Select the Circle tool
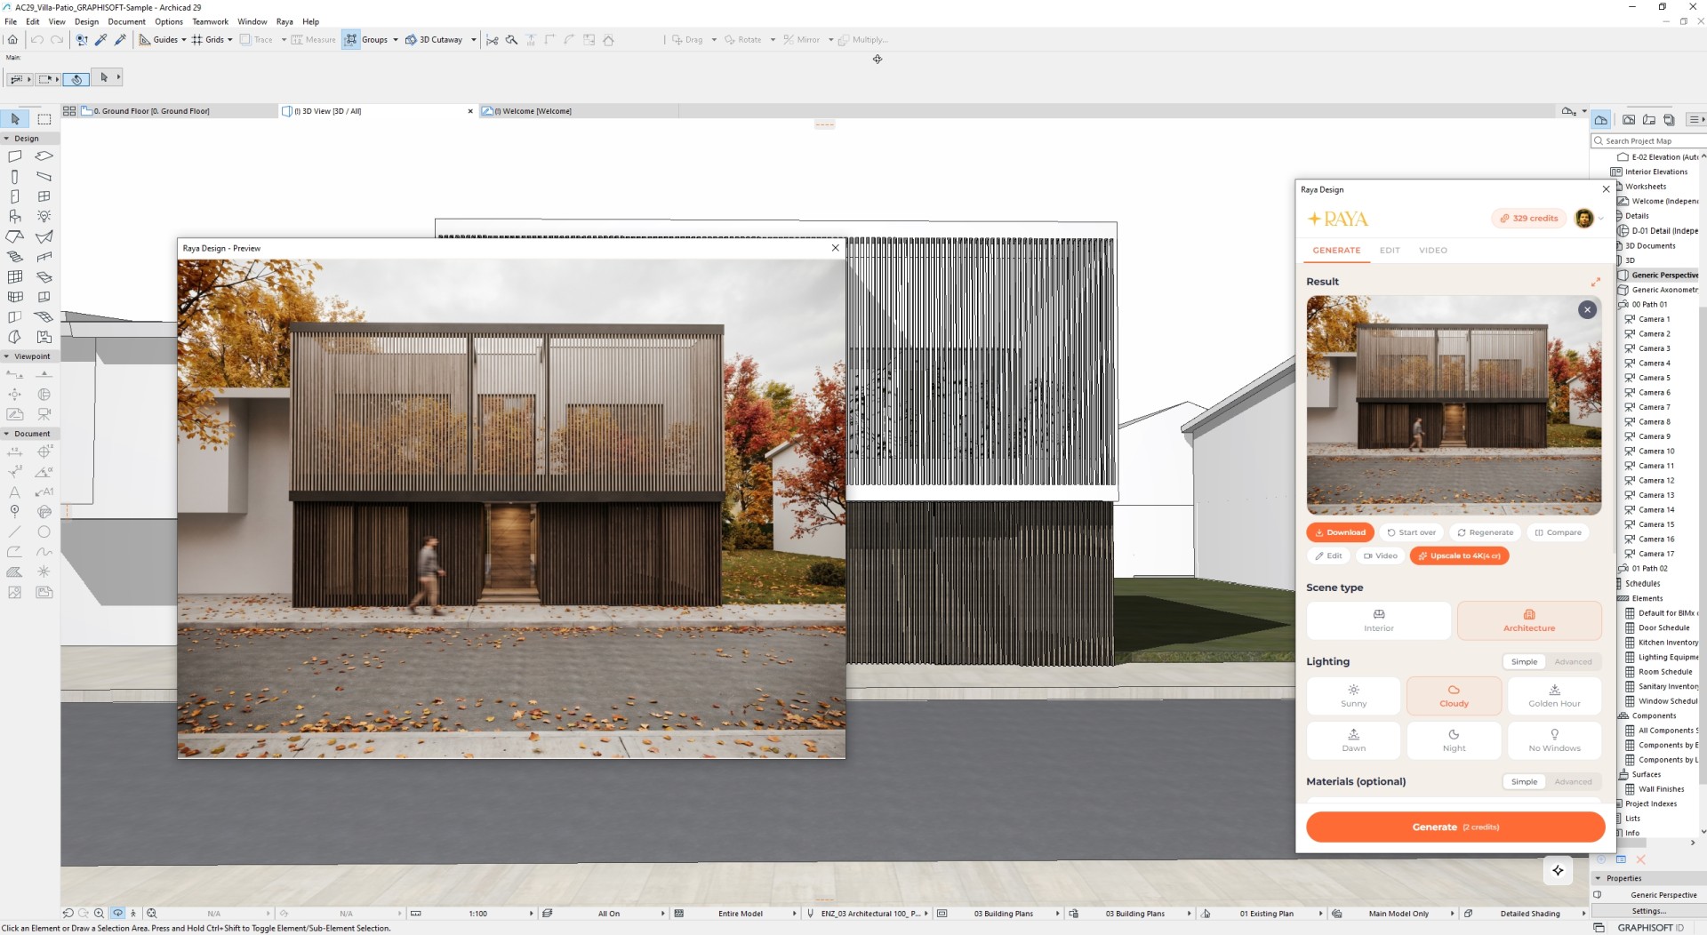This screenshot has height=935, width=1707. coord(44,531)
